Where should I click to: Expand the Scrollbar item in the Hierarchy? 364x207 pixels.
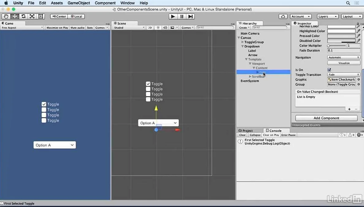251,76
